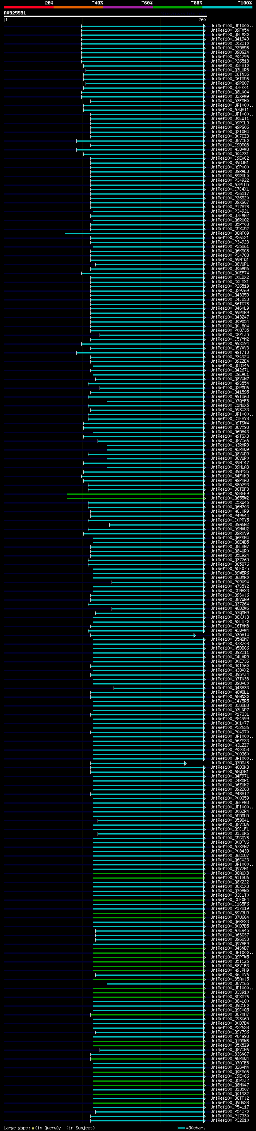This screenshot has height=1131, width=256.
Task: Click the purple ~60% identity legend segment
Action: pos(128,7)
